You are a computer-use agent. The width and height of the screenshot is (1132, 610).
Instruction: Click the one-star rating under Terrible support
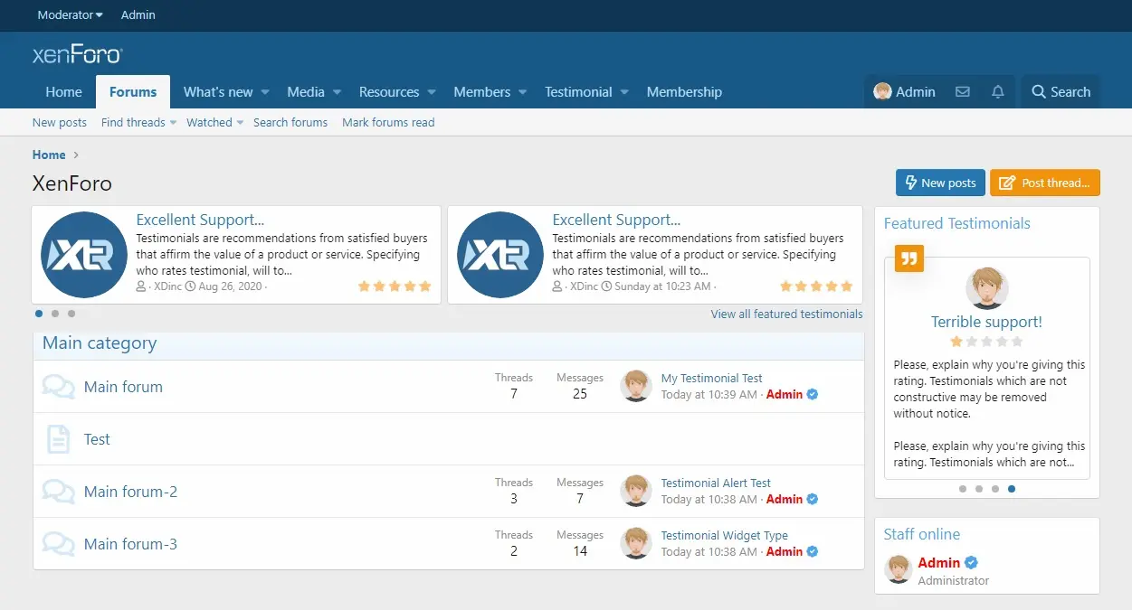point(986,342)
